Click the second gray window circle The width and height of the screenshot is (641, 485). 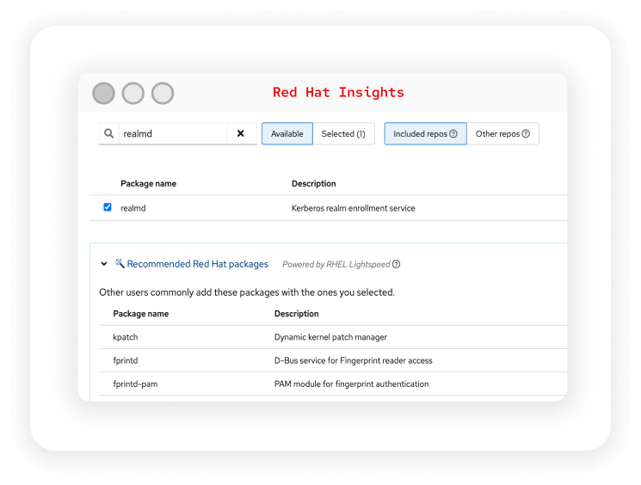click(133, 93)
